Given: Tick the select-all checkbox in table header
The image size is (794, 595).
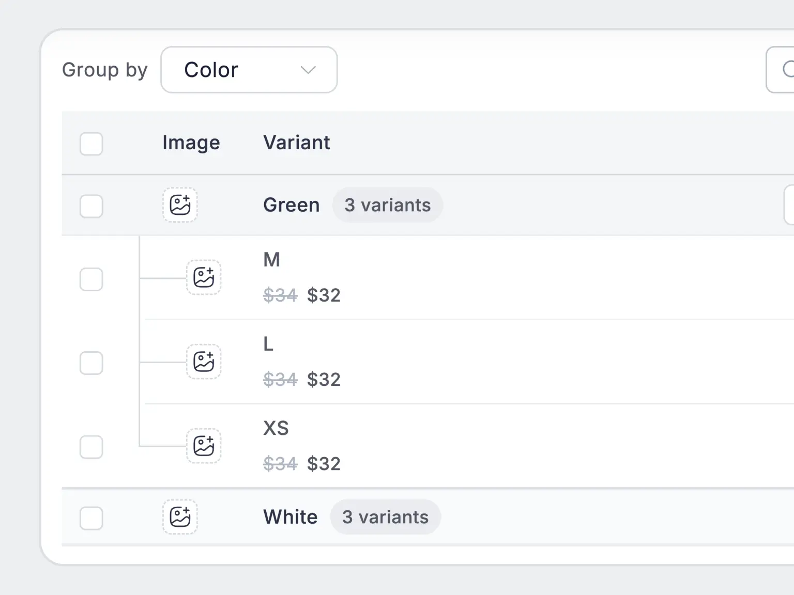Looking at the screenshot, I should click(91, 144).
